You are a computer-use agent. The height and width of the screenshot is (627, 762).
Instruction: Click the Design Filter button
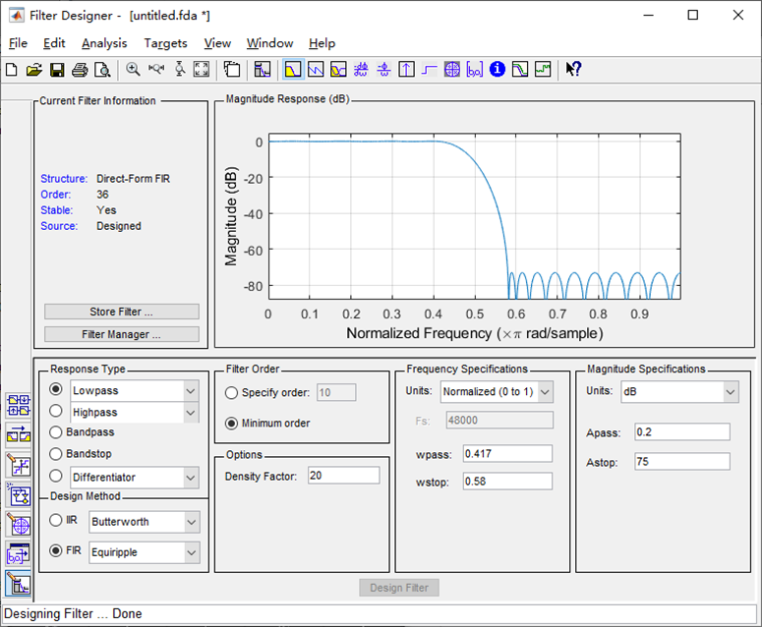(399, 588)
